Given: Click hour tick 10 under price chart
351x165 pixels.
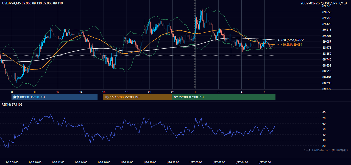Looking at the screenshot, I should [35, 92].
